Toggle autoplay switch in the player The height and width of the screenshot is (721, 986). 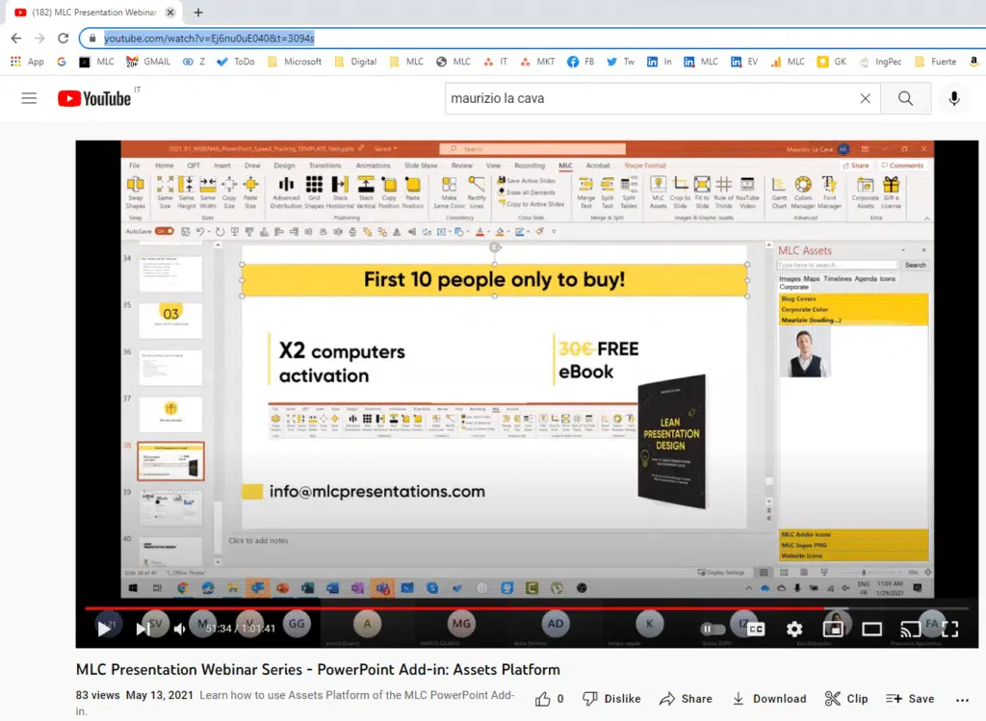tap(712, 629)
